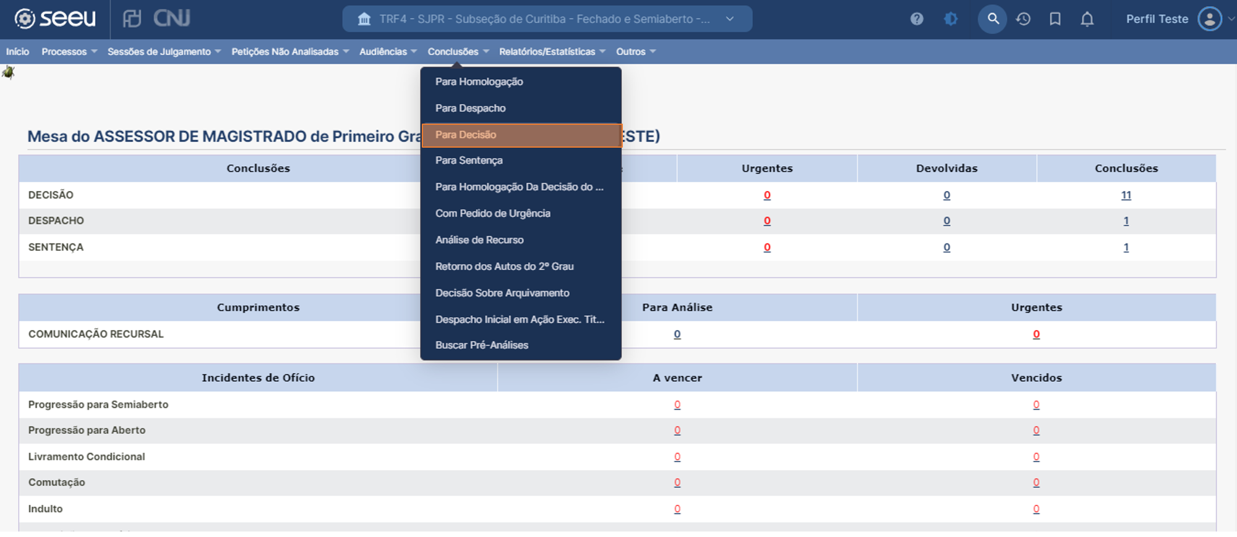Open Comunicação Recursal urgentes count
Screen dimensions: 1237x537
[x=1036, y=334]
